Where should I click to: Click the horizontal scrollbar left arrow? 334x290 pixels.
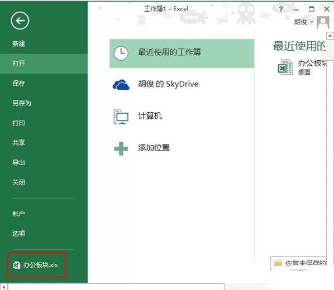pos(3,287)
